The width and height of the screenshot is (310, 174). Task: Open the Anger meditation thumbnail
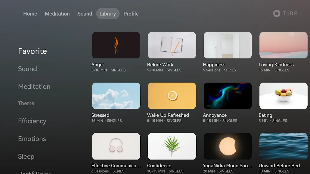pyautogui.click(x=116, y=45)
